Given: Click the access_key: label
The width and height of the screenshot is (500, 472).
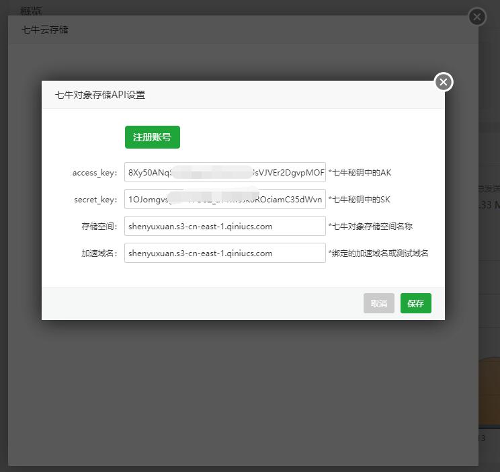Looking at the screenshot, I should tap(95, 173).
